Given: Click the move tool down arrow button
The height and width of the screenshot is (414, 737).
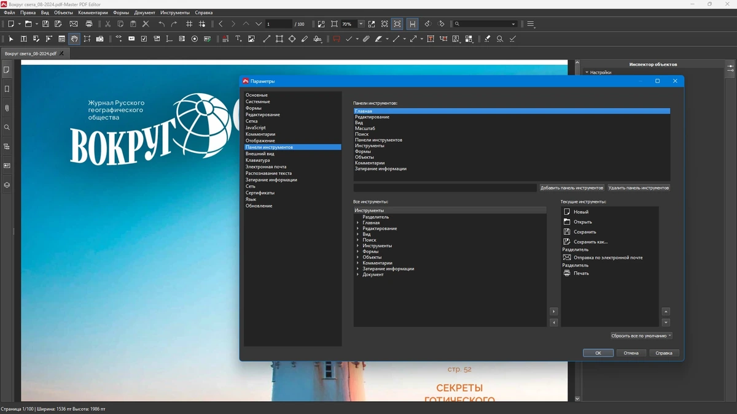Looking at the screenshot, I should tap(666, 322).
